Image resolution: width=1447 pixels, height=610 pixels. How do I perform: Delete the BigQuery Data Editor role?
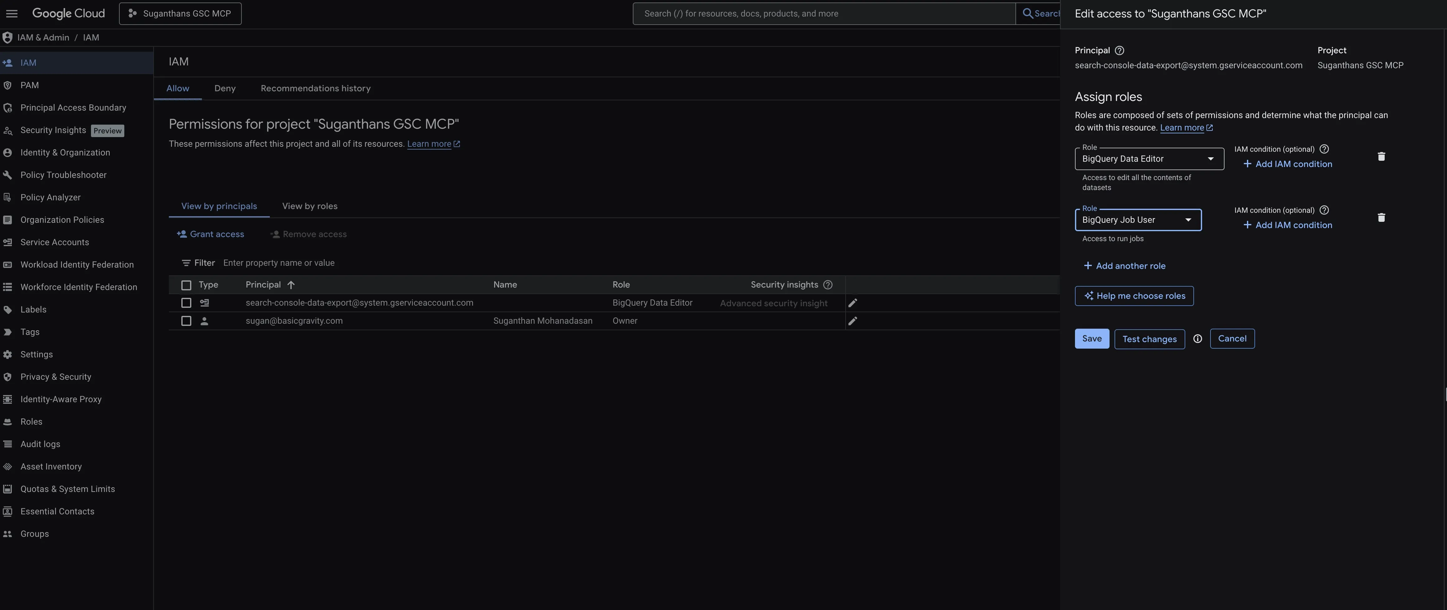[1381, 157]
